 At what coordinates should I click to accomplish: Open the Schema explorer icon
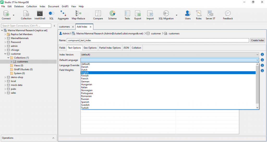[112, 15]
